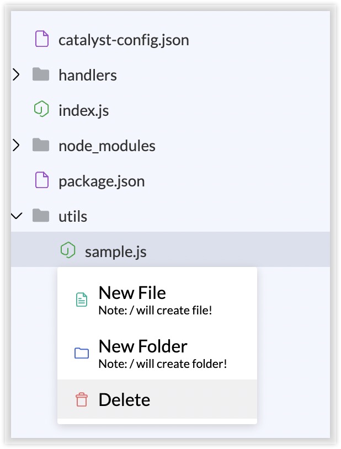Select the Delete menu entry
The image size is (341, 449).
[x=157, y=399]
